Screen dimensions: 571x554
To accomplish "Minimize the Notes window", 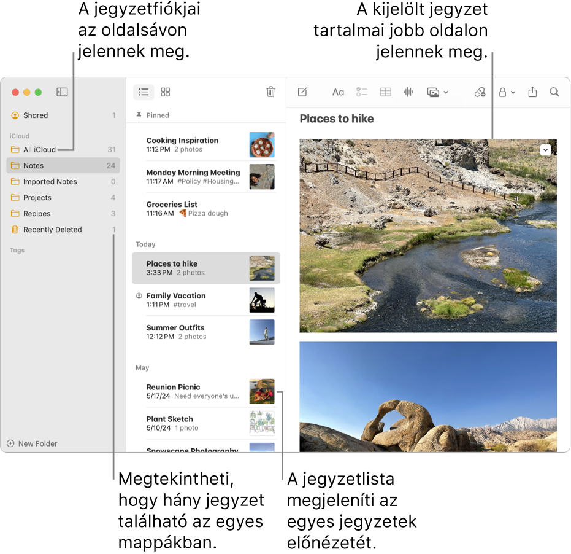I will [26, 92].
